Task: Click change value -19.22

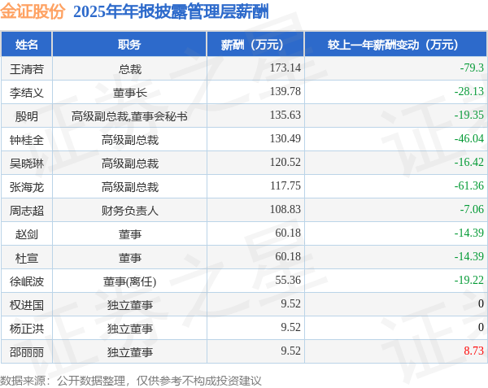Action: pos(469,280)
